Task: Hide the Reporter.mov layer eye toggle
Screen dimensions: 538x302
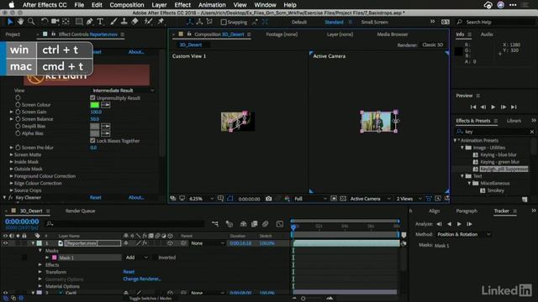Action: [x=5, y=243]
